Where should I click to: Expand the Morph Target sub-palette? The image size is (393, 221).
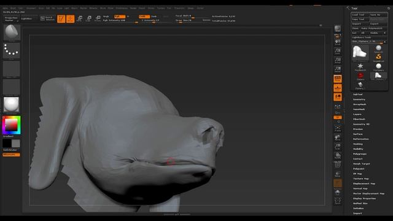coord(362,164)
